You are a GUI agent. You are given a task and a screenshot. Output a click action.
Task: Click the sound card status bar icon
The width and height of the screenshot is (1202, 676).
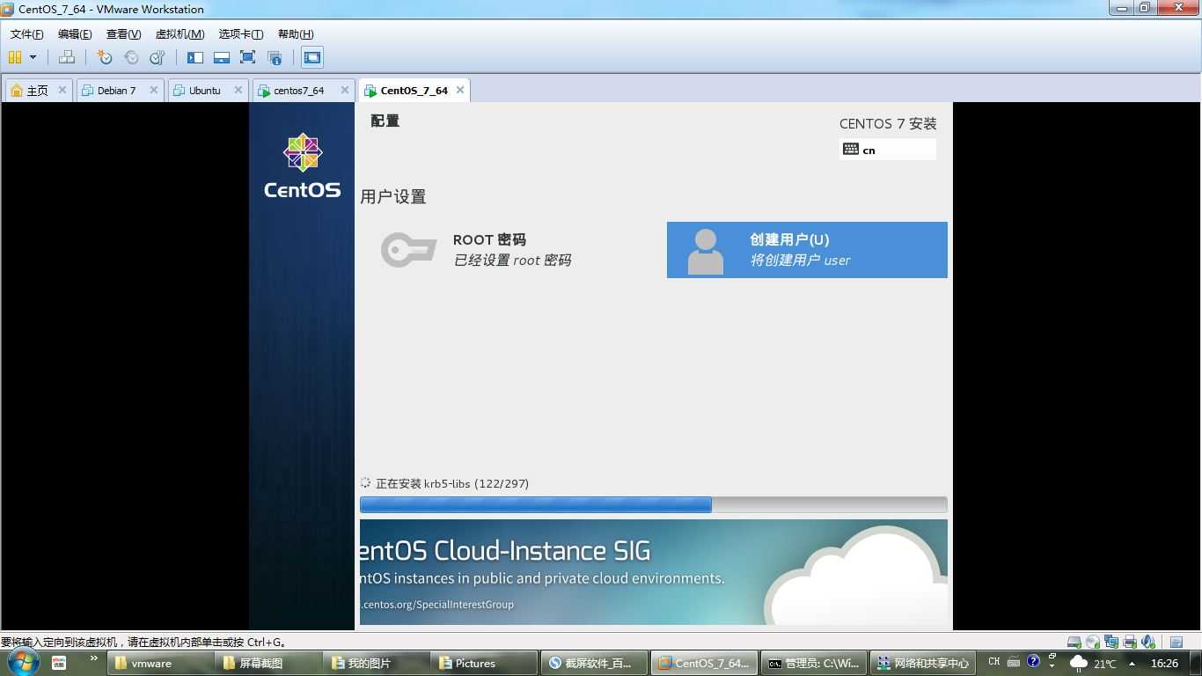1148,642
